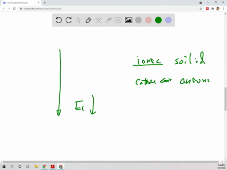Open the tools settings icon
Screen dimensions: 227x170
point(98,20)
